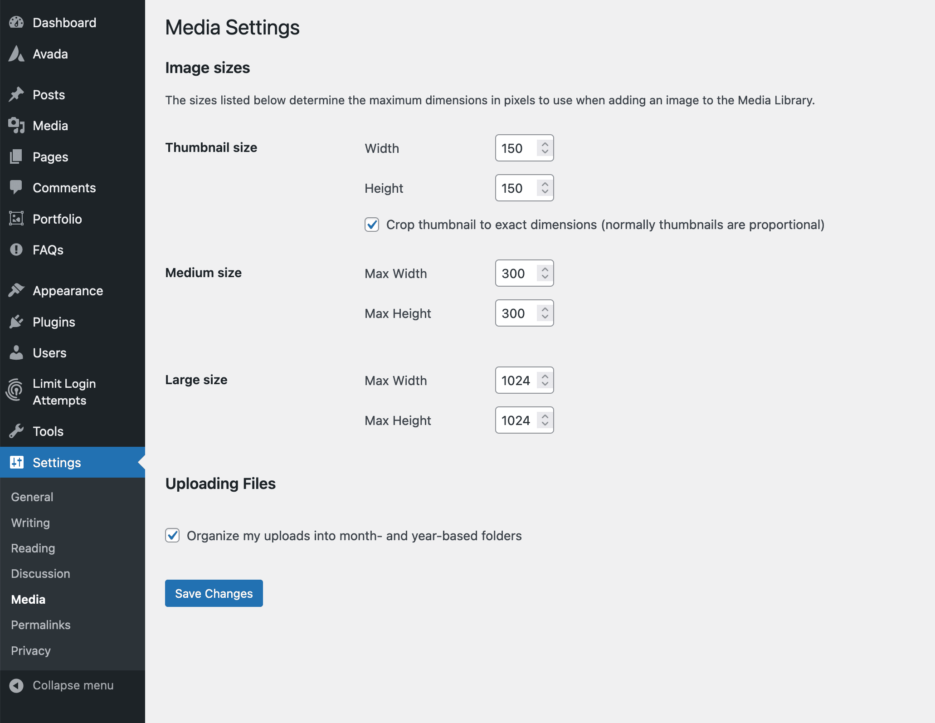935x723 pixels.
Task: Increase Medium Max Width stepper up
Action: pos(545,269)
